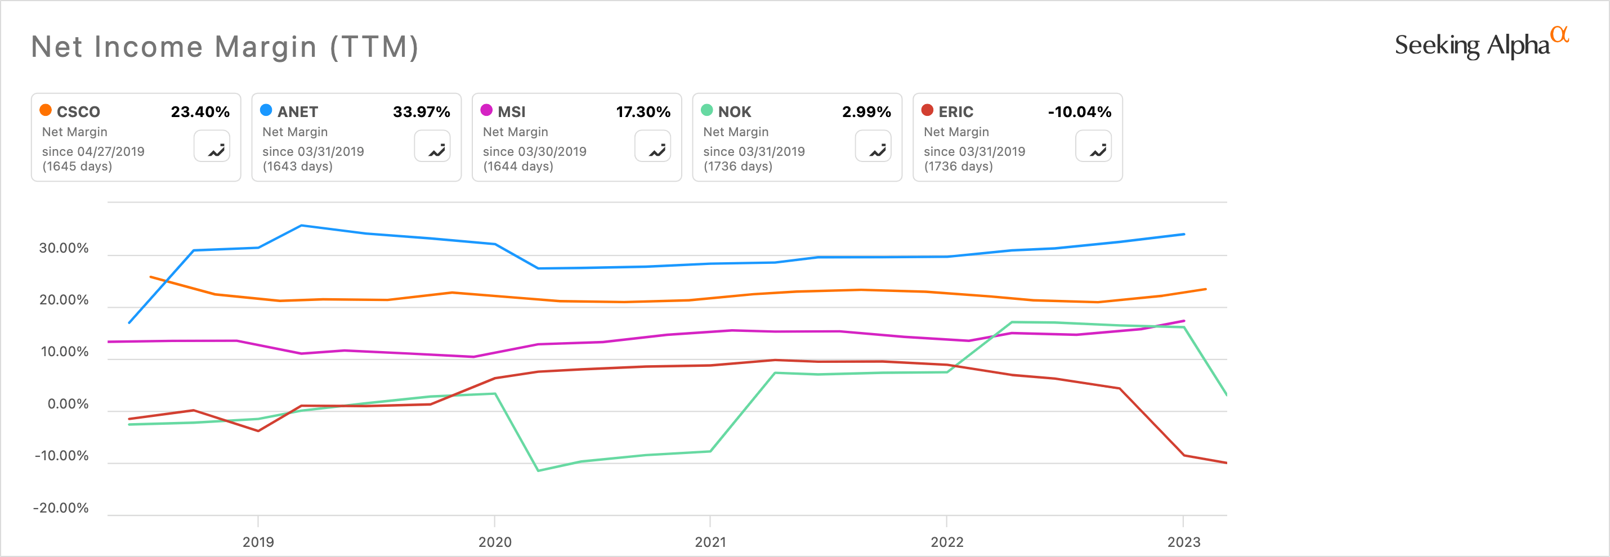Click the ERIC trend chart icon
Viewport: 1610px width, 557px height.
1093,146
